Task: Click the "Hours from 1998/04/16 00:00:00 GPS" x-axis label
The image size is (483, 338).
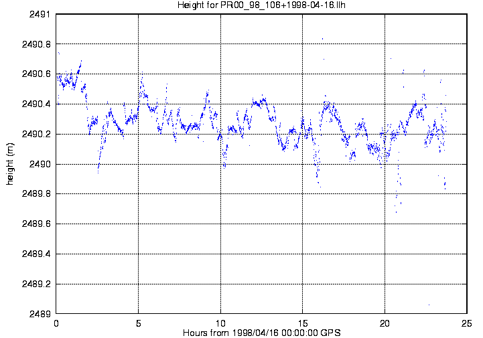Action: (261, 333)
